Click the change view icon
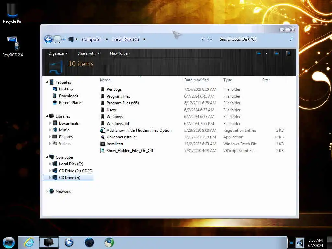The image size is (332, 249). coord(259,53)
